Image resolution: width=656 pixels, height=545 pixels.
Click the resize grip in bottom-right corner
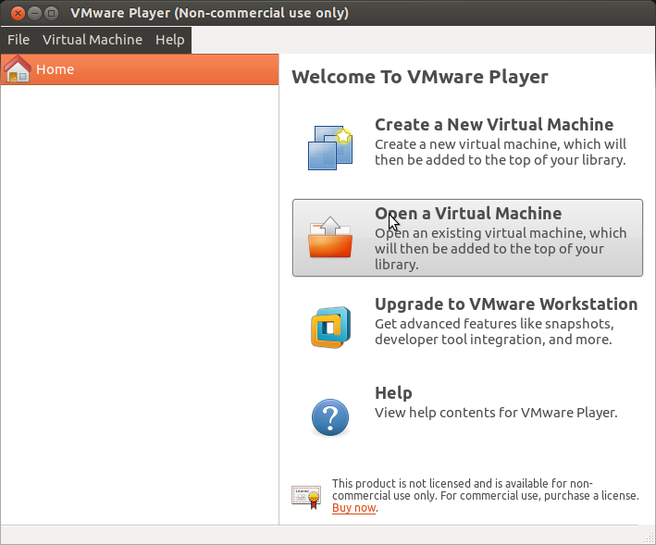pos(647,536)
